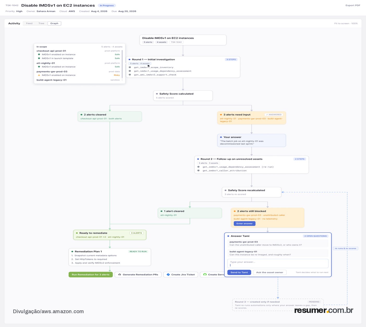
Task: Open the 2 alerts cleared node
Action: click(110, 117)
